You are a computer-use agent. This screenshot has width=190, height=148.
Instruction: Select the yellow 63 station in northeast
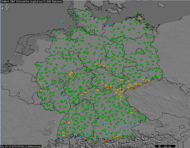coord(141,19)
